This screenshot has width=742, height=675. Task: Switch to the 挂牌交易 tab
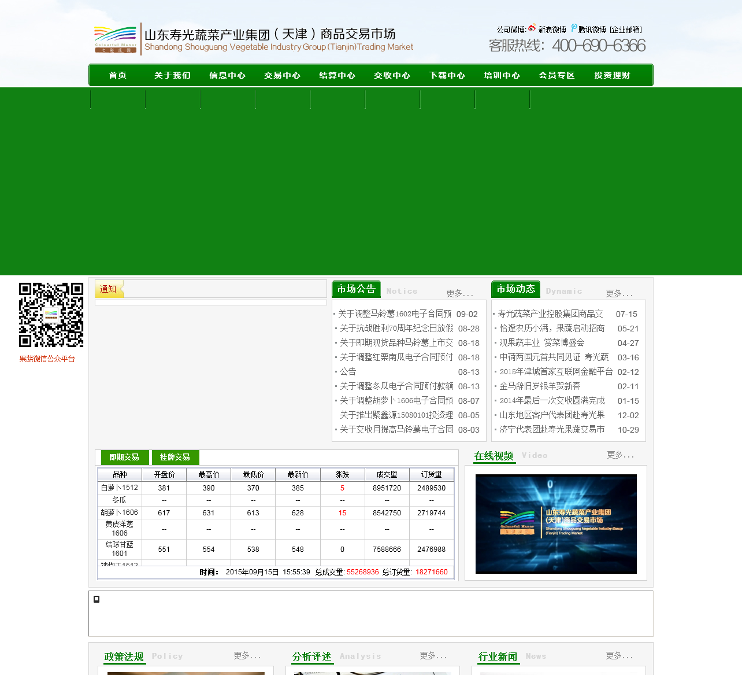pyautogui.click(x=176, y=458)
